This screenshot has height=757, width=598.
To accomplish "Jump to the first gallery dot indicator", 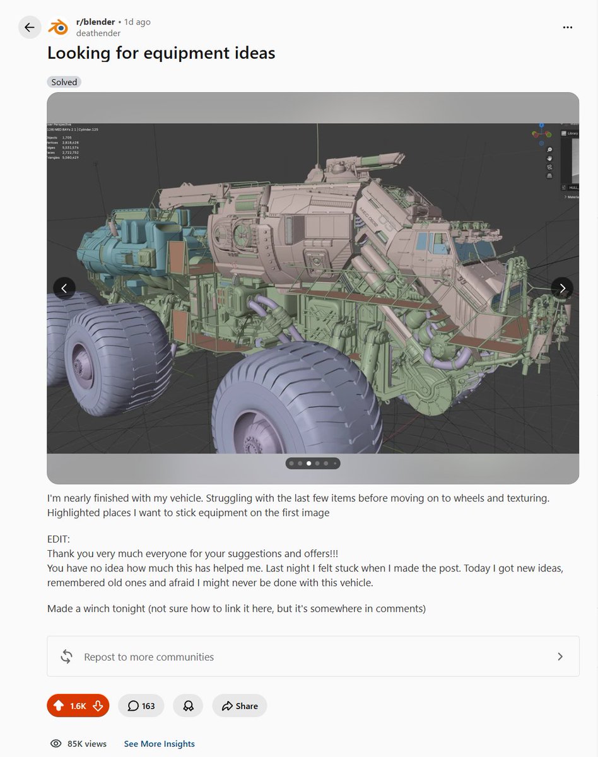I will [291, 463].
